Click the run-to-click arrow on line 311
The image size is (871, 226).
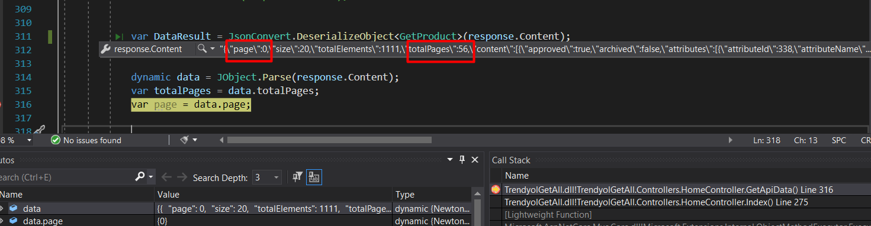coord(120,37)
